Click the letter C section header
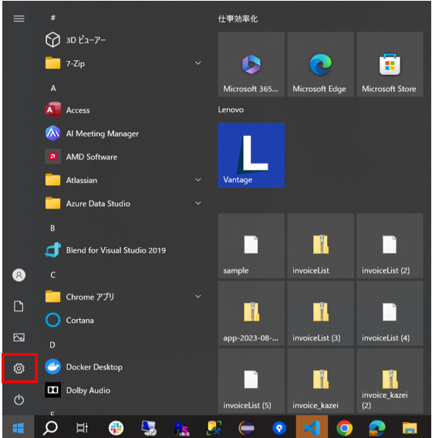Viewport: 432px width, 438px height. click(52, 275)
